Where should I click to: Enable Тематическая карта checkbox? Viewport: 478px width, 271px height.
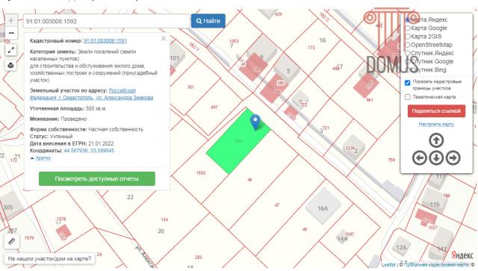pos(408,97)
